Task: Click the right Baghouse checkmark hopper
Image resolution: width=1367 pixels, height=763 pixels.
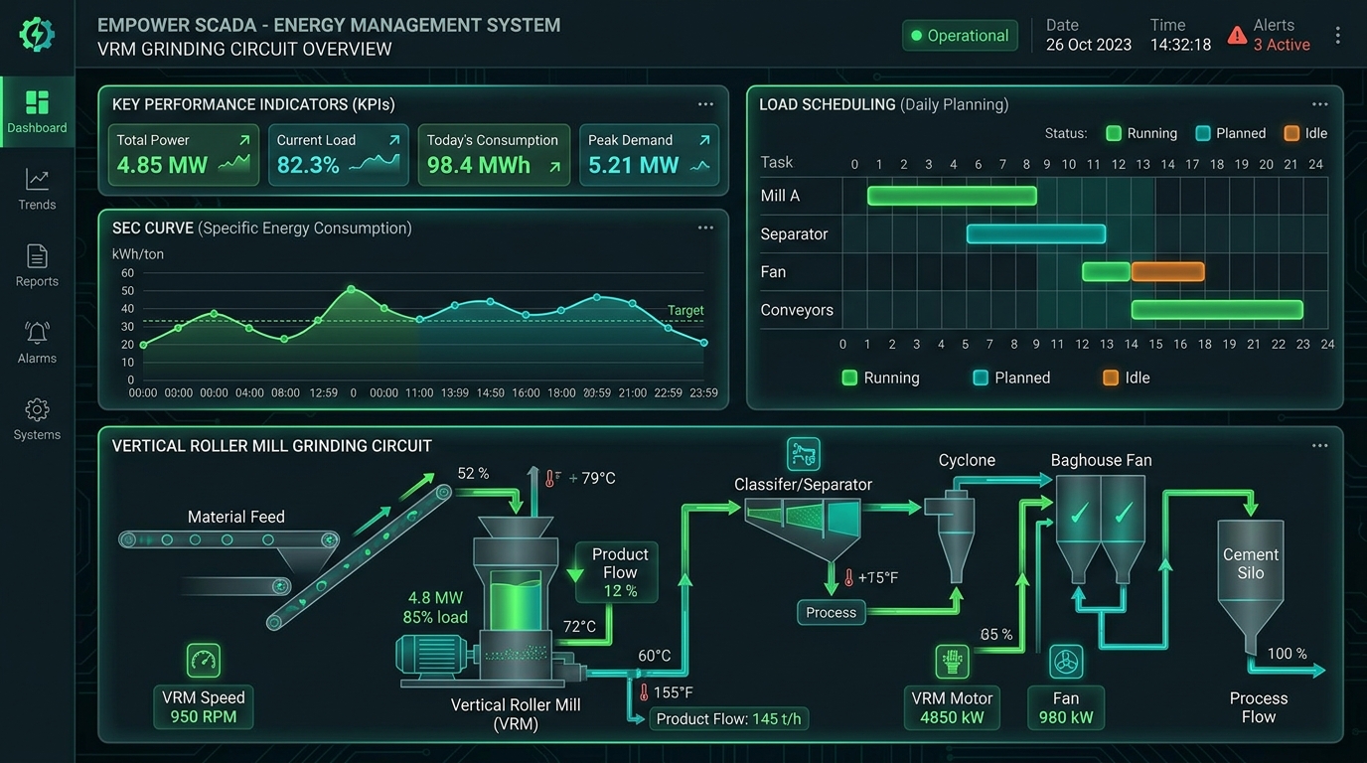Action: coord(1123,529)
